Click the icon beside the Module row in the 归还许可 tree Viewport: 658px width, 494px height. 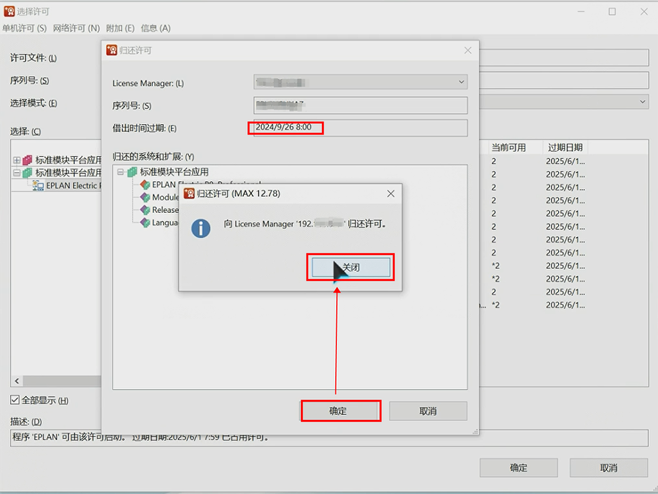point(145,197)
